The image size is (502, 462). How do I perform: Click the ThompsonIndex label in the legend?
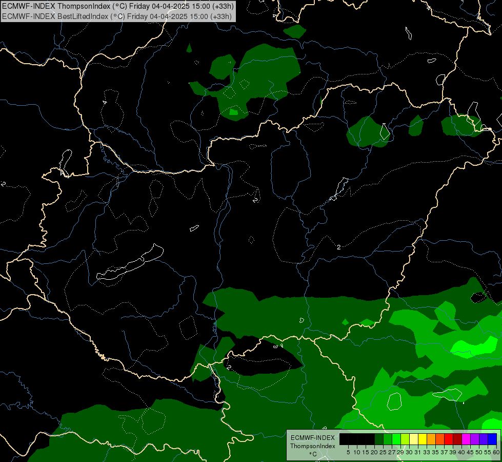point(312,446)
